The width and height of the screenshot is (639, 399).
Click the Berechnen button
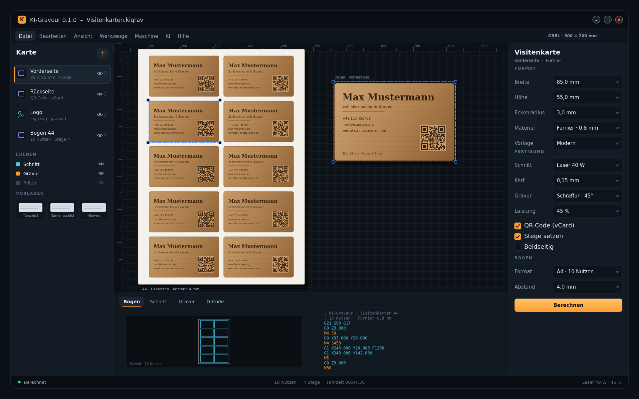click(568, 305)
